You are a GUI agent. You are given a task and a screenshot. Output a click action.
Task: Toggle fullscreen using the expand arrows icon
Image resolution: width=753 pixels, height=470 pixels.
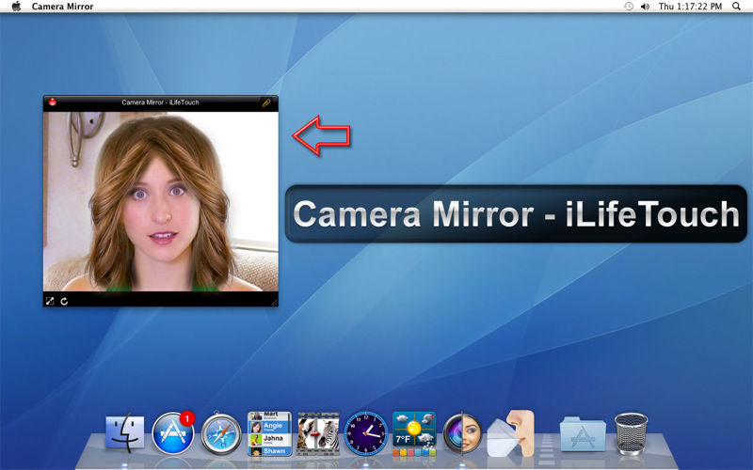pos(50,301)
